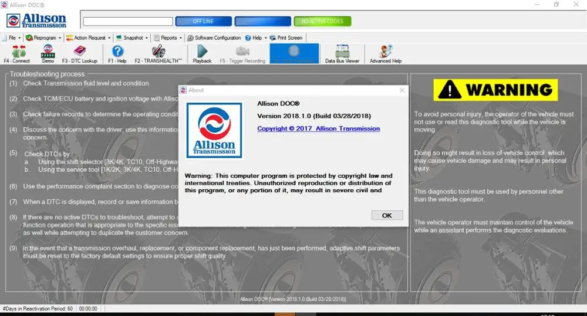Click Print Screen in the menu bar

[x=286, y=38]
